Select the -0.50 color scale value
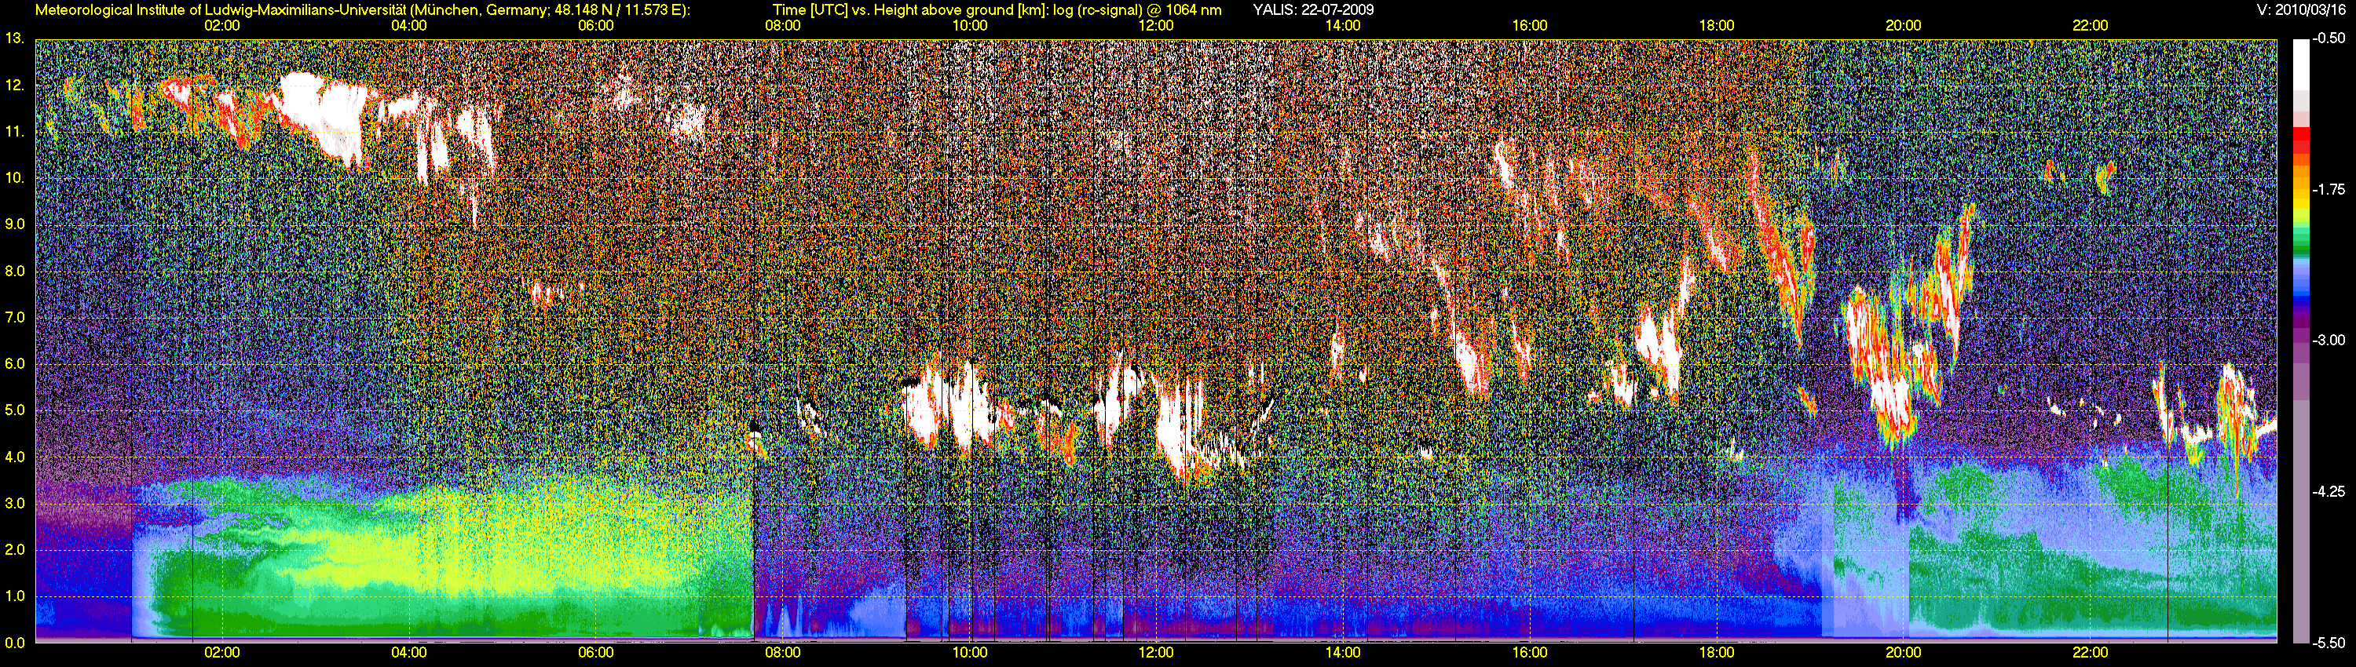The height and width of the screenshot is (667, 2356). click(x=2329, y=38)
